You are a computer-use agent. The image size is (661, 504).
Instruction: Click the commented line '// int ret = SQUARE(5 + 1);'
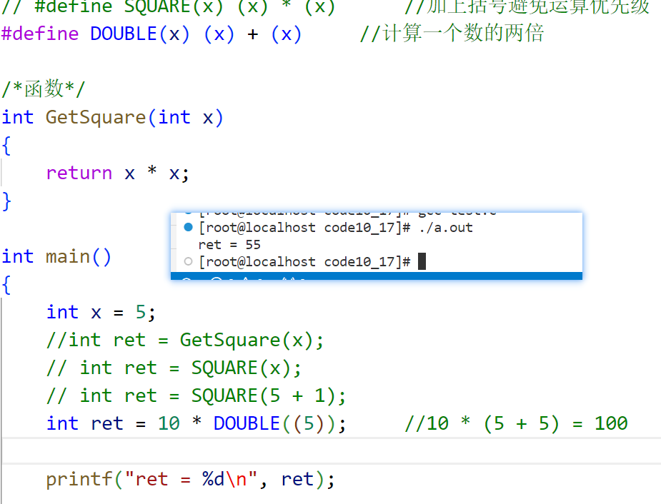pos(196,395)
